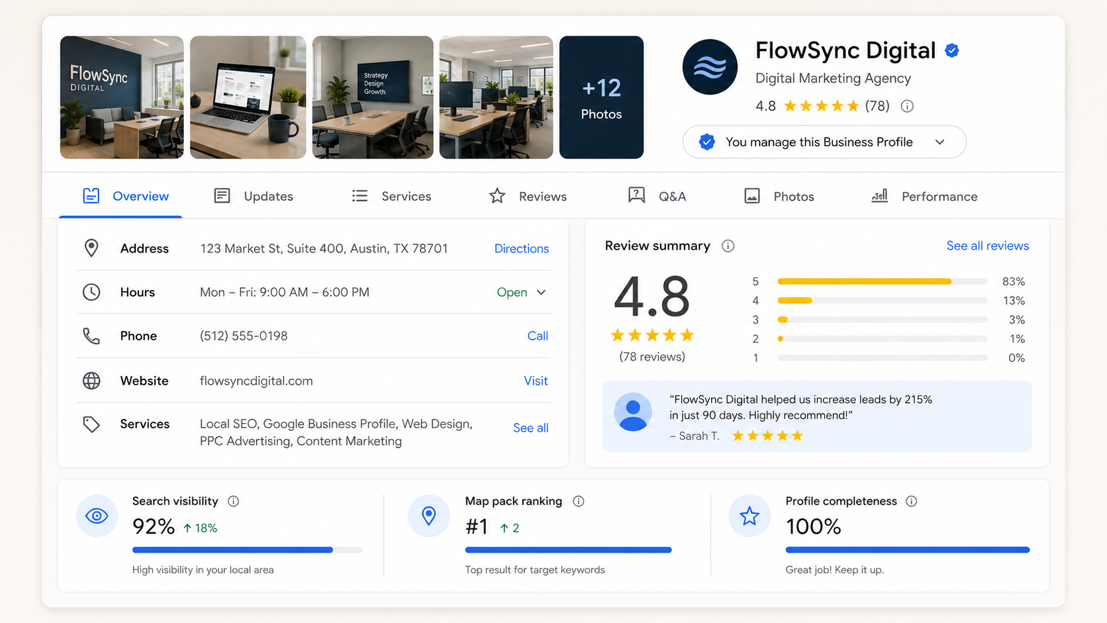Viewport: 1107px width, 623px height.
Task: Click the Call link
Action: [x=538, y=336]
